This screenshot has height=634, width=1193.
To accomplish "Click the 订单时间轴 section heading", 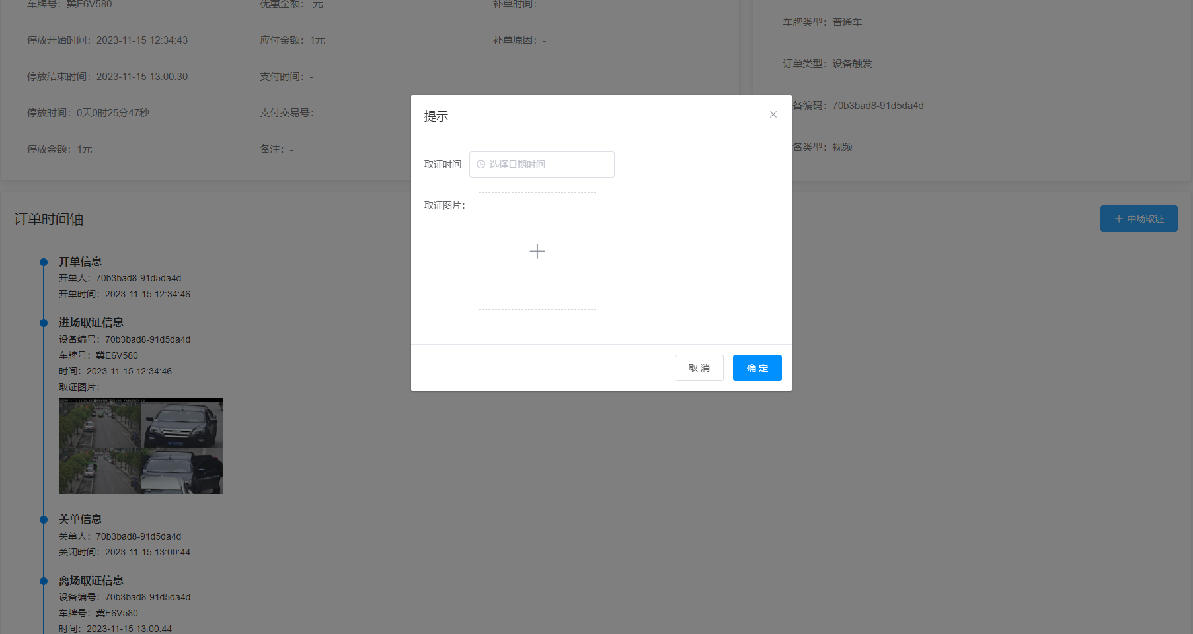I will 48,219.
